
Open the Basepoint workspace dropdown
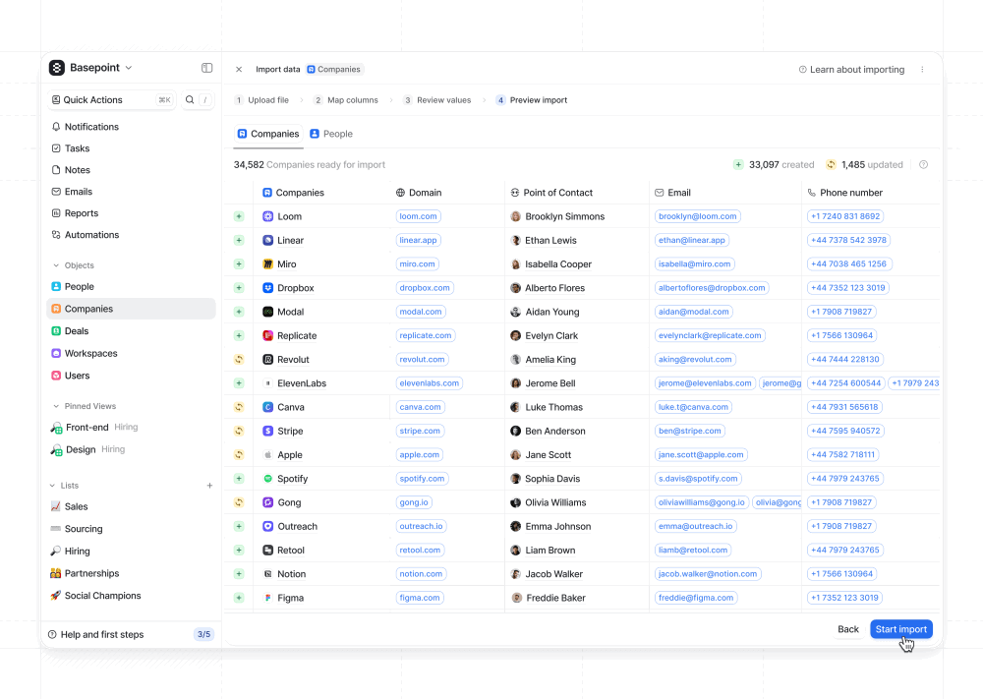129,68
